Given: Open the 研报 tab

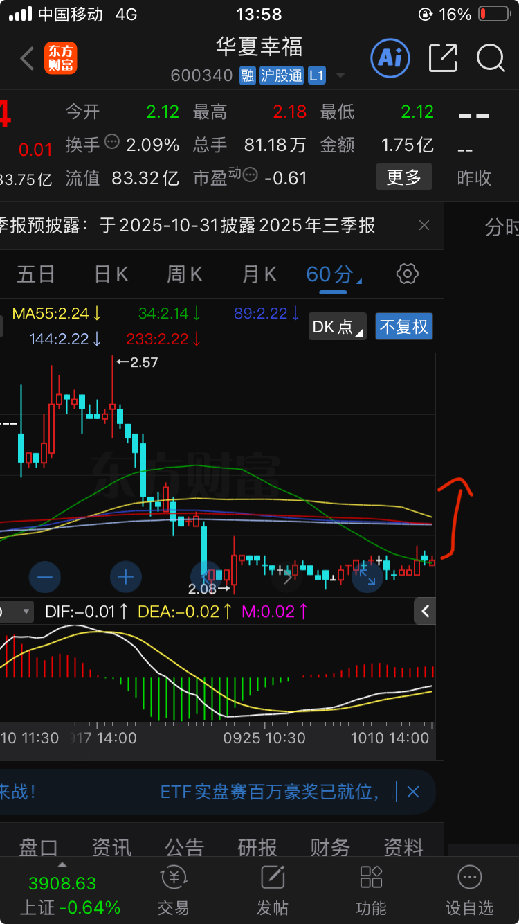Looking at the screenshot, I should coord(257,847).
